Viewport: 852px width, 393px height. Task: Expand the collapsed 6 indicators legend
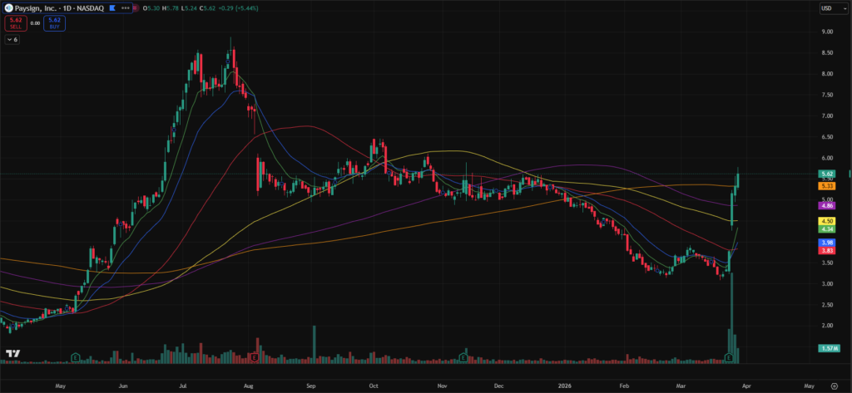(x=12, y=39)
